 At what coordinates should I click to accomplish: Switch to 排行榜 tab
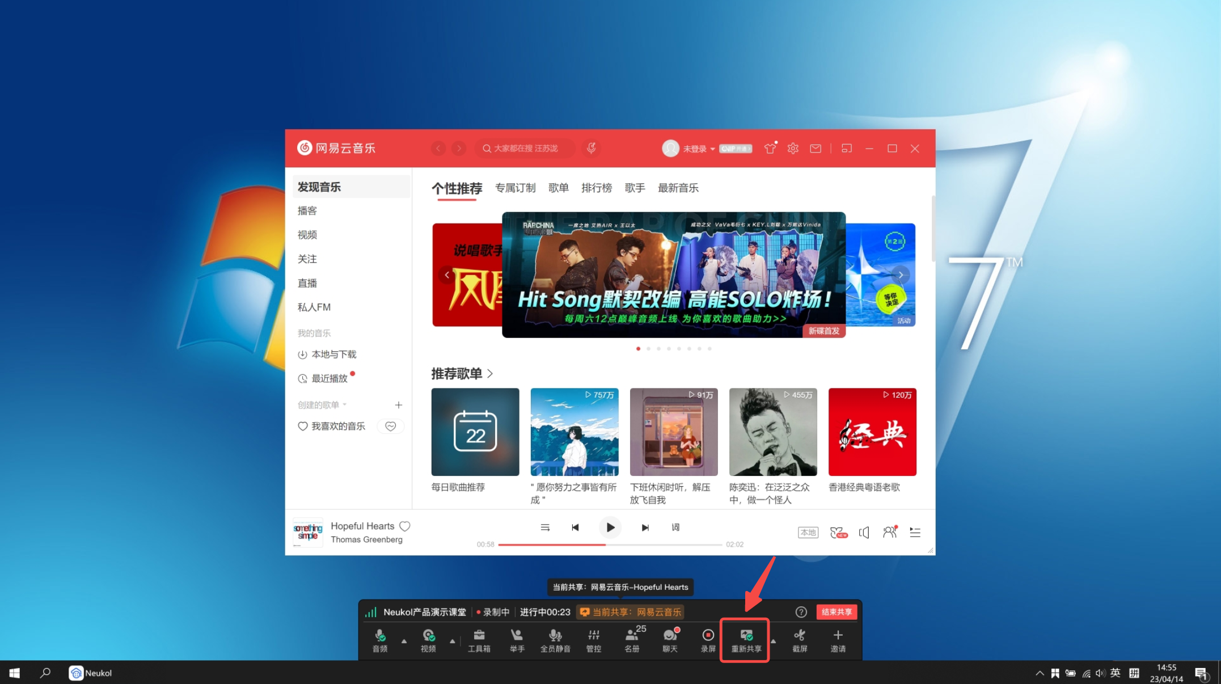(597, 188)
